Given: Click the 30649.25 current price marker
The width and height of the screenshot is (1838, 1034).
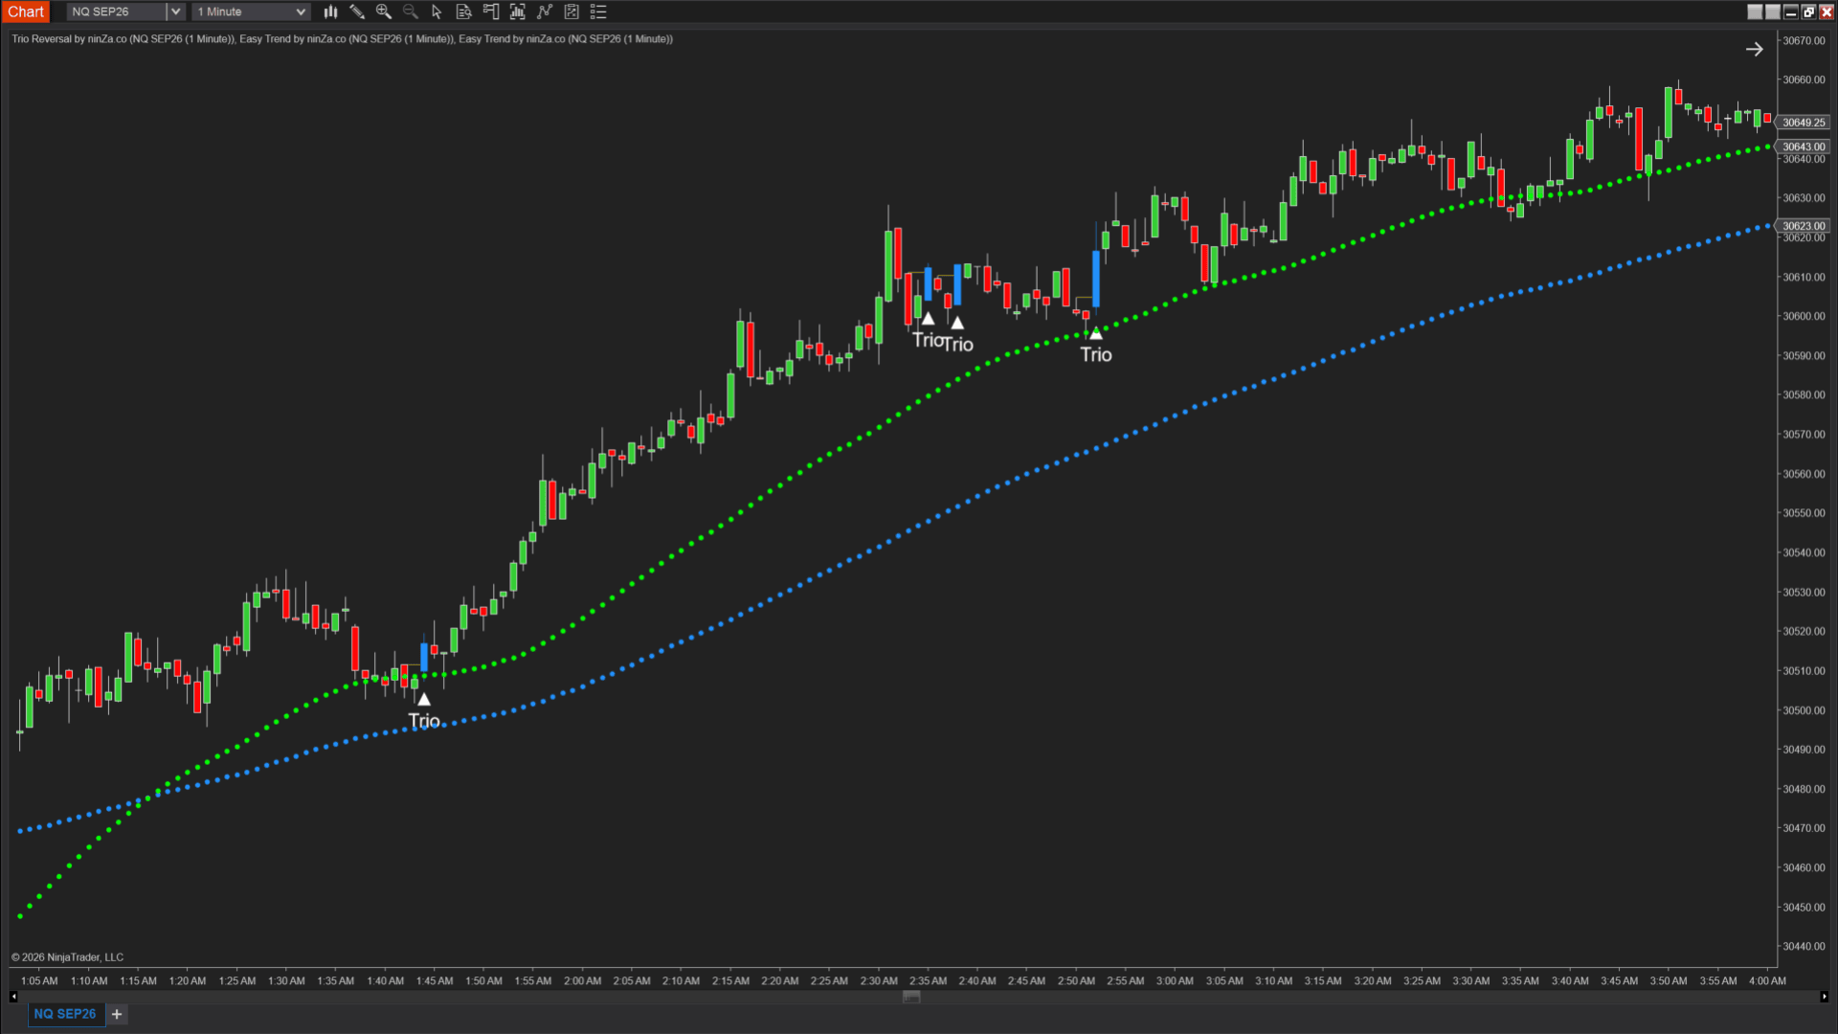Looking at the screenshot, I should (1804, 123).
